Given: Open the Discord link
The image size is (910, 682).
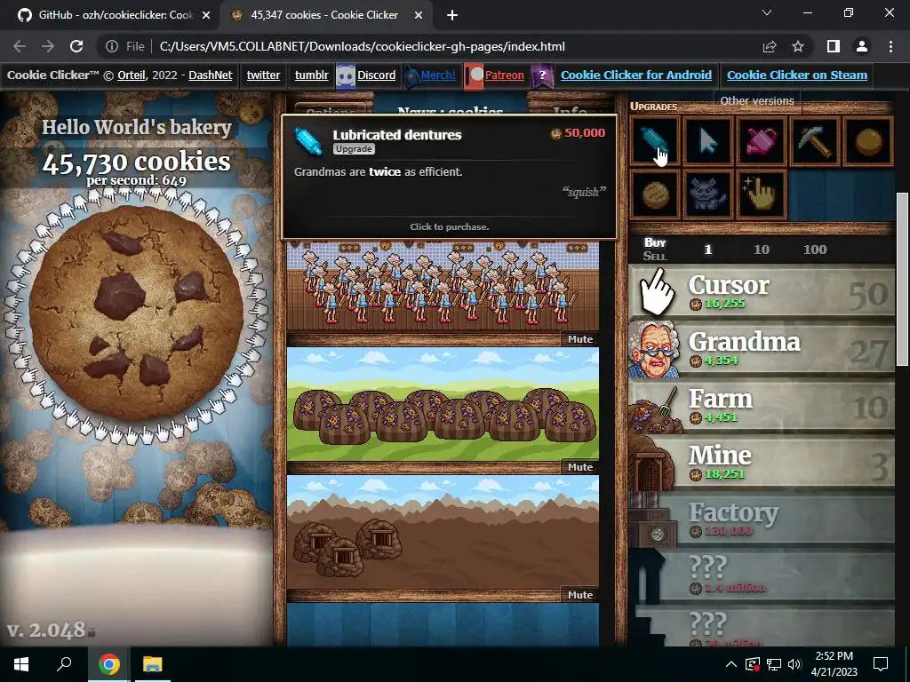Looking at the screenshot, I should tap(376, 75).
